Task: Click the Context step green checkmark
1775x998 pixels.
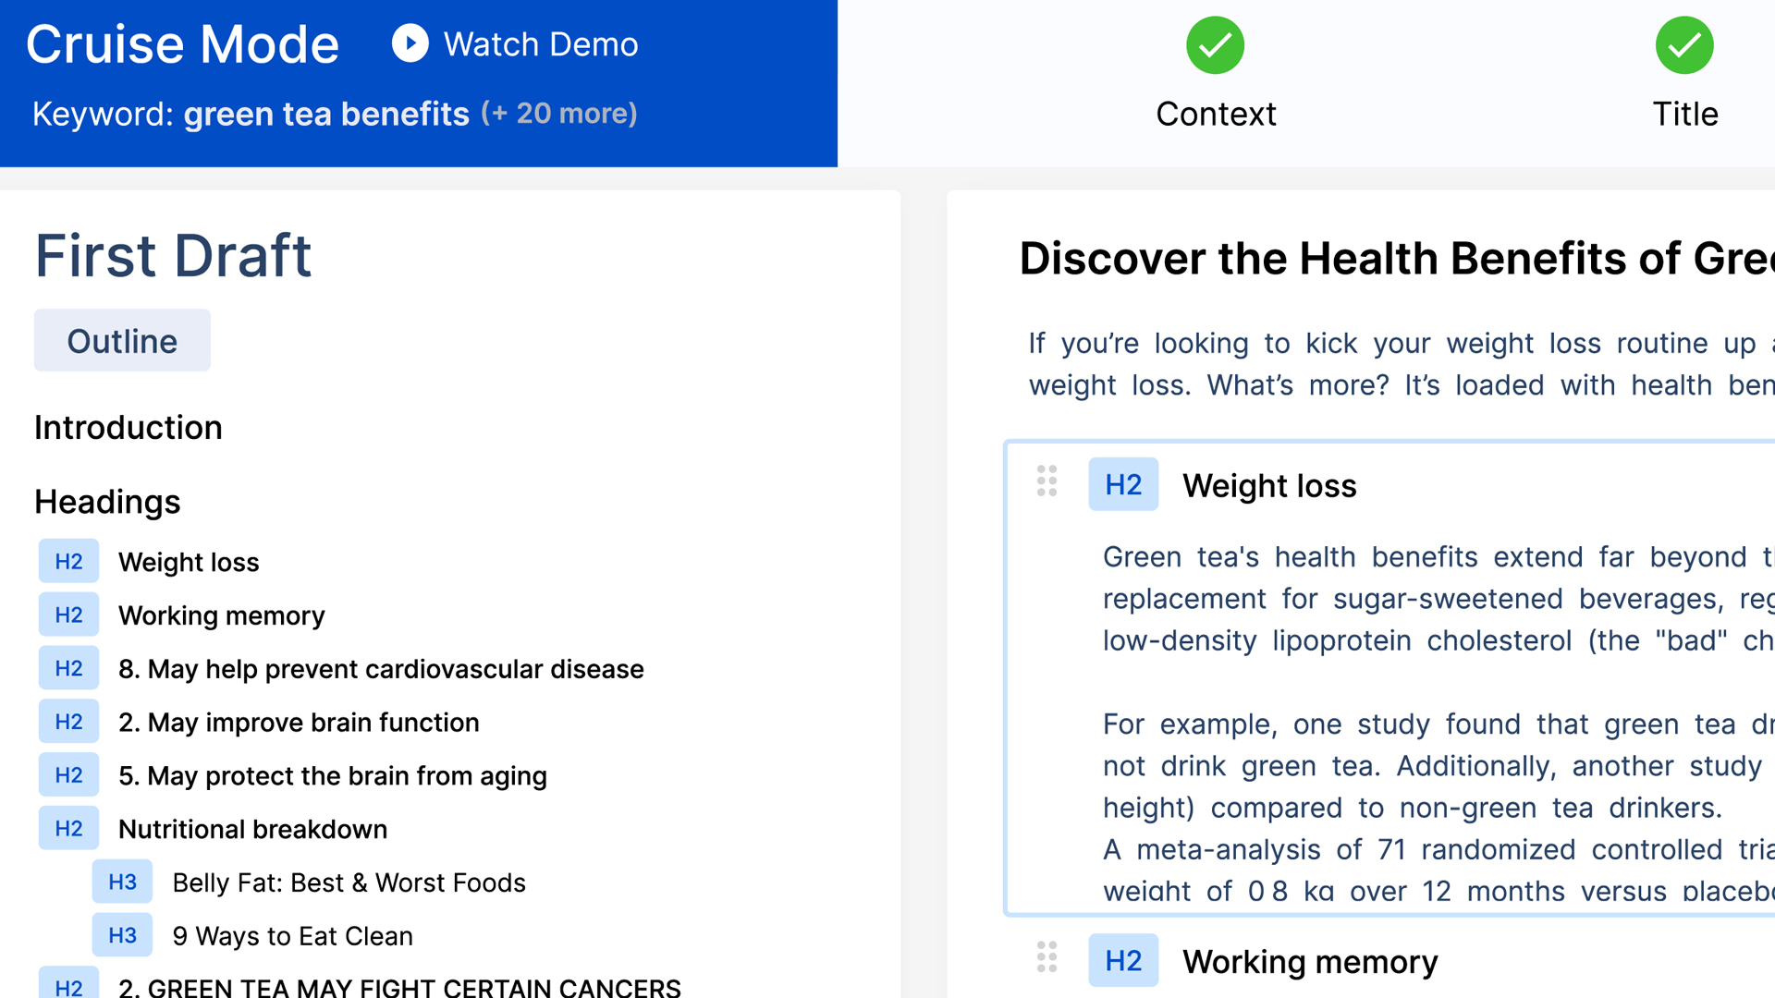Action: 1215,45
